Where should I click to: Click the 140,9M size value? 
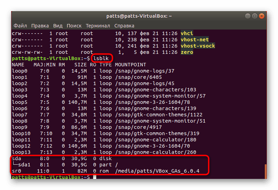click(77, 146)
